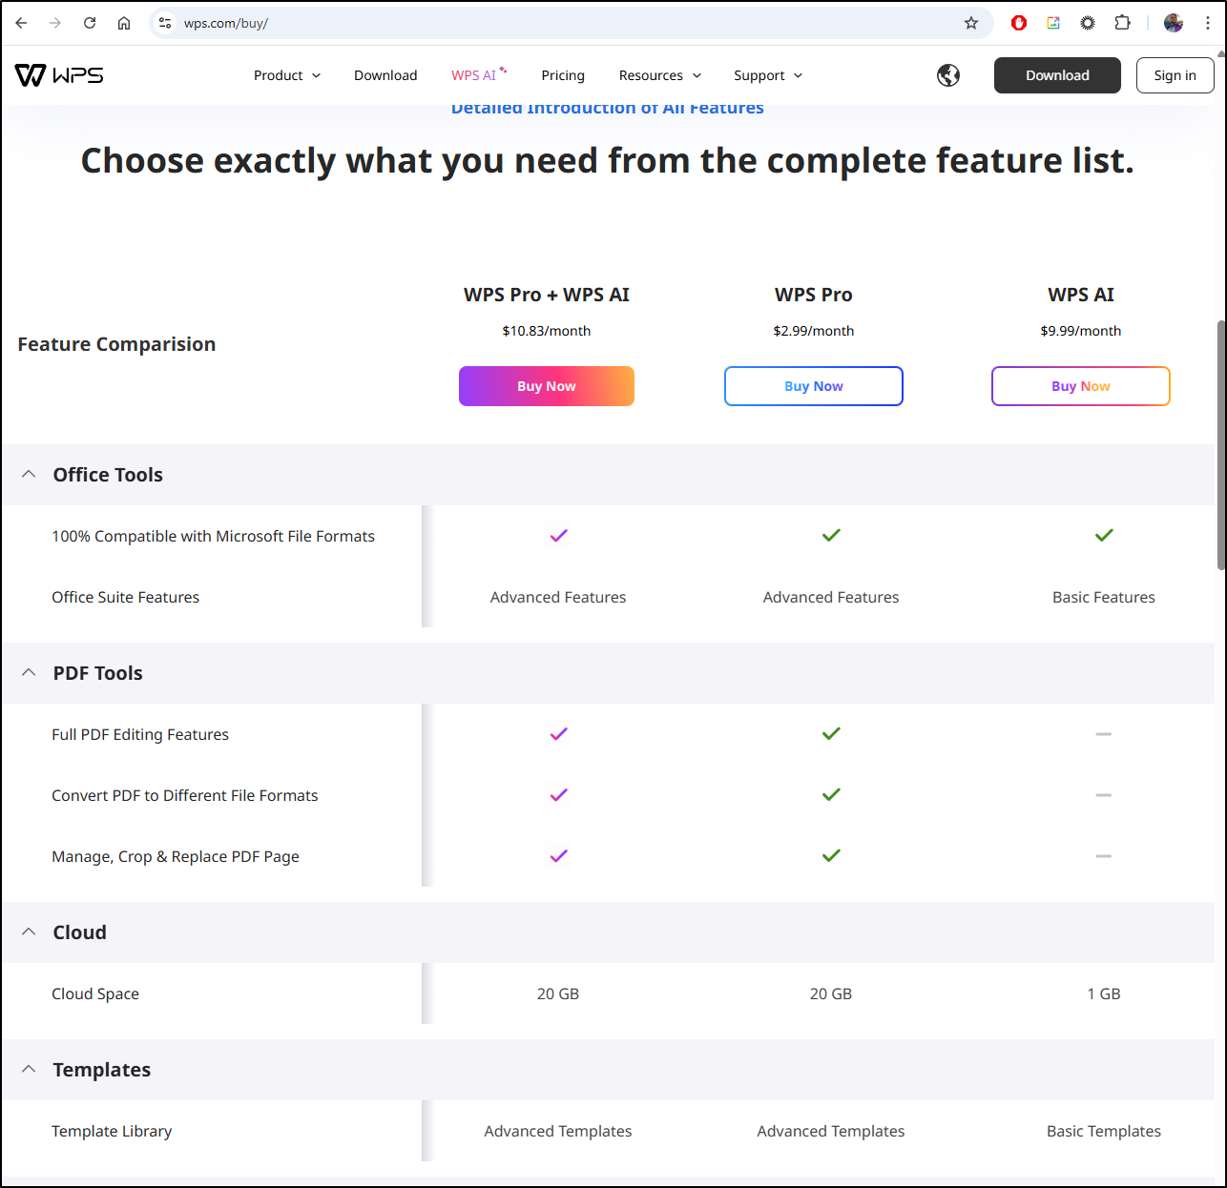
Task: Click the '$2.99/month' price
Action: (x=814, y=331)
